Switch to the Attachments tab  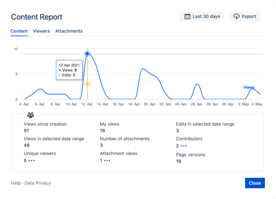coord(69,31)
